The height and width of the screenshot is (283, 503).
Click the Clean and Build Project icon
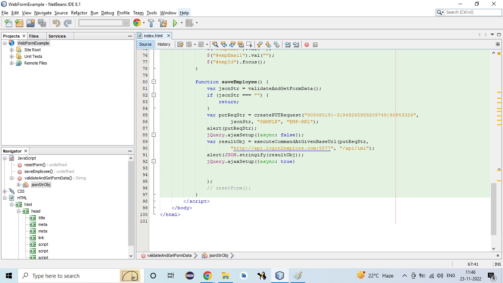[163, 23]
